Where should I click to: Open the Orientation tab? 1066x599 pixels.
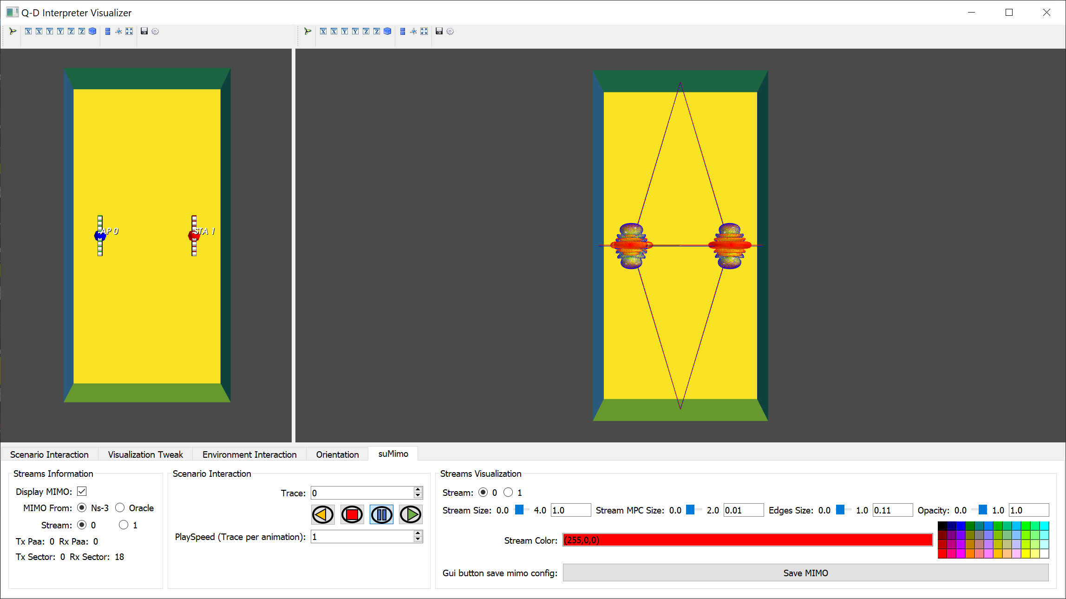(x=337, y=454)
